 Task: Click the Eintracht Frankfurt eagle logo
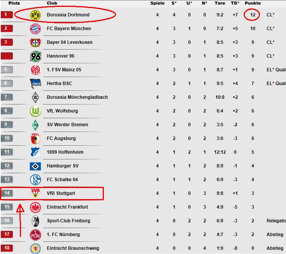click(35, 207)
